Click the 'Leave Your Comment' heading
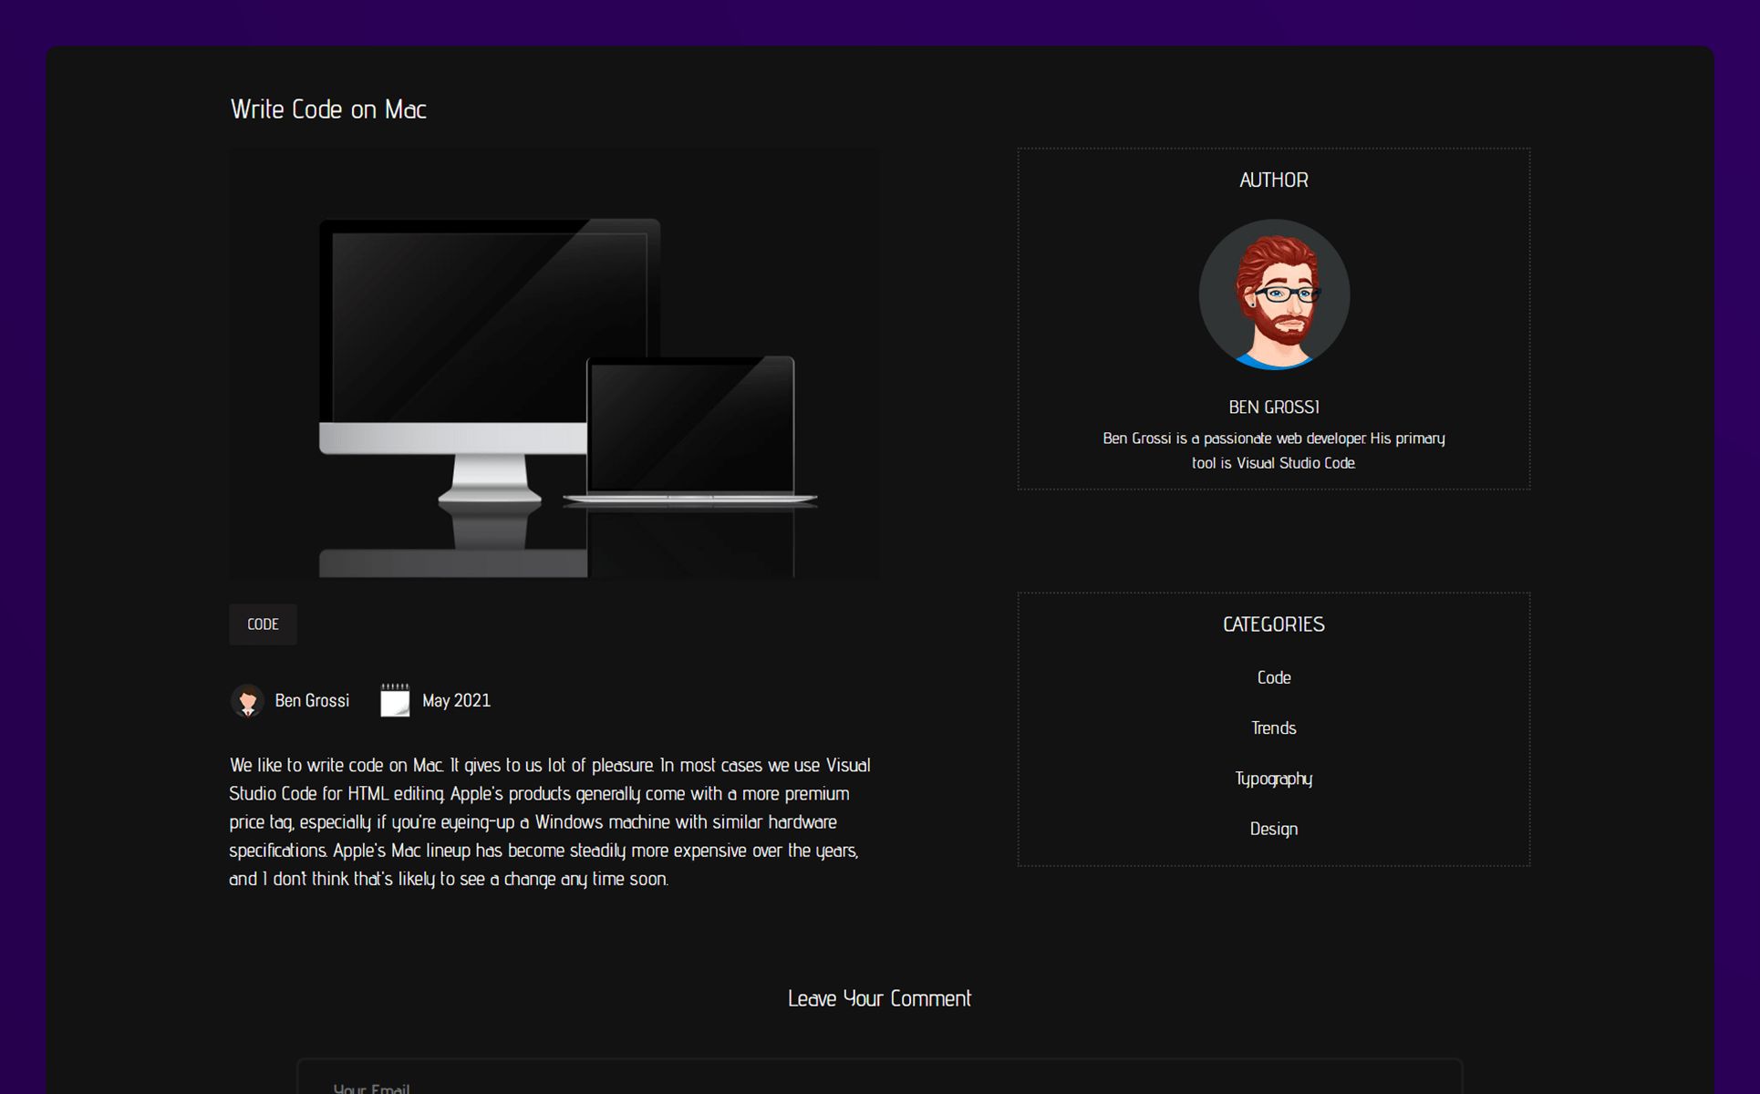Viewport: 1760px width, 1094px height. coord(879,998)
